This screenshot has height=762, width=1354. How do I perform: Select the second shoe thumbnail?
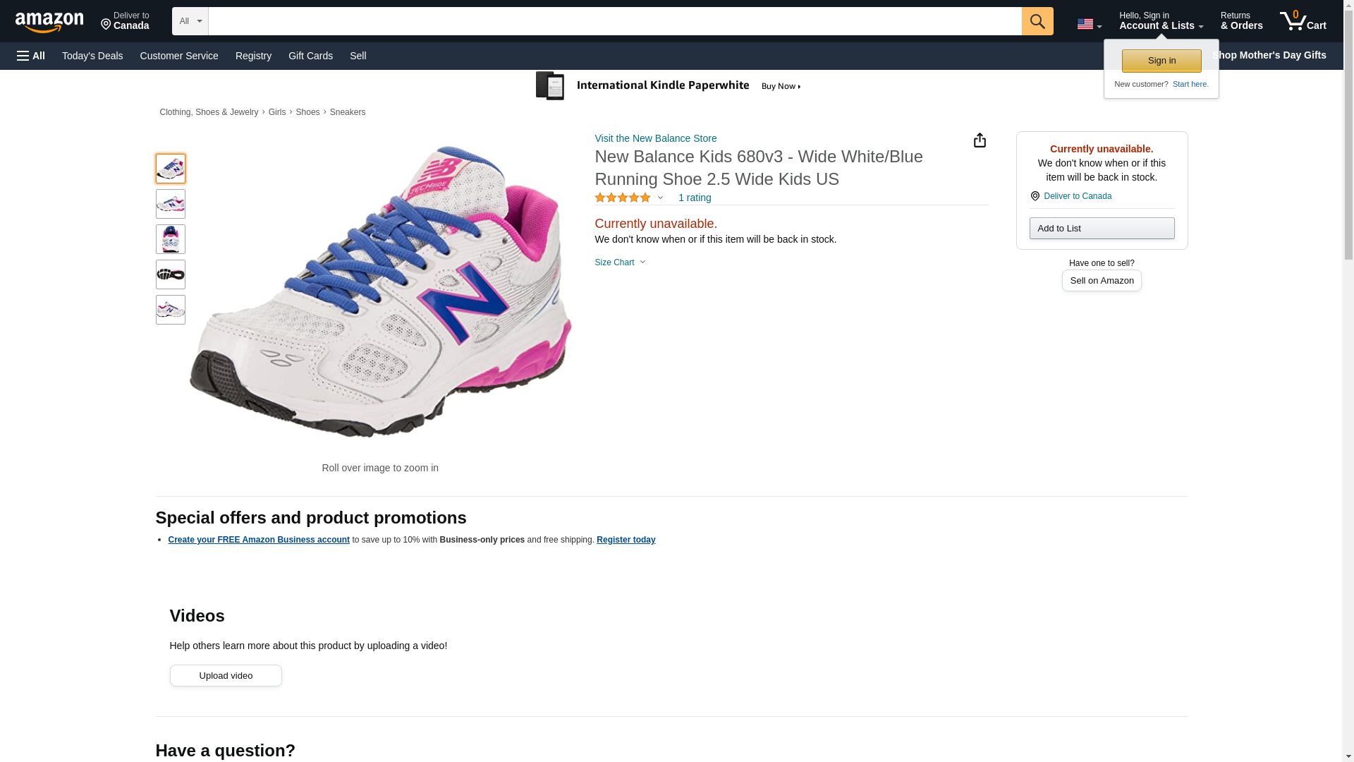[x=171, y=204]
